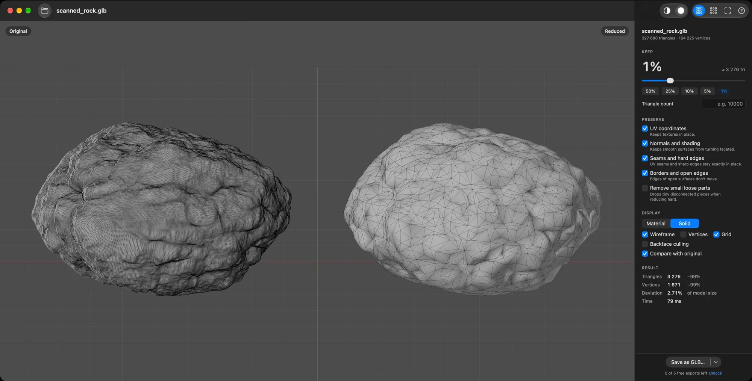Choose the 10% keep preset
The height and width of the screenshot is (381, 752).
point(689,91)
